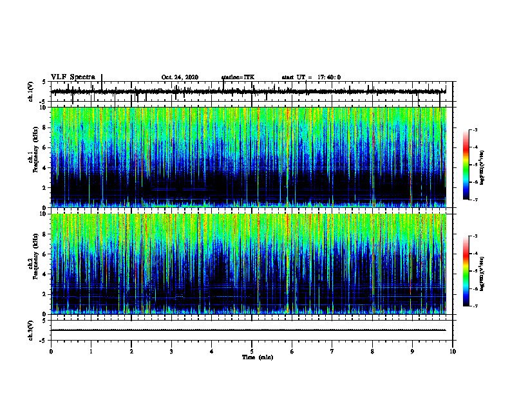Click the "6" kHz tick on ch.1 frequency axis
510x394 pixels.
(x=45, y=147)
